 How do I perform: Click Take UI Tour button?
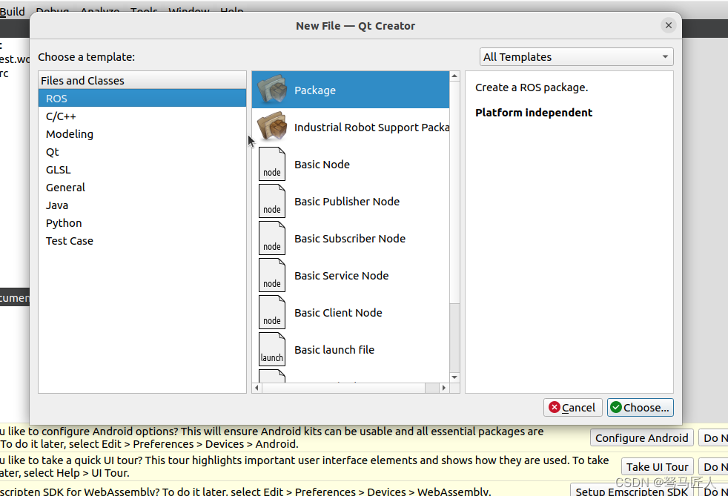pos(657,467)
